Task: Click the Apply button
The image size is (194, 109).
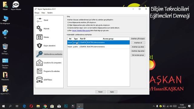Action: point(112,92)
